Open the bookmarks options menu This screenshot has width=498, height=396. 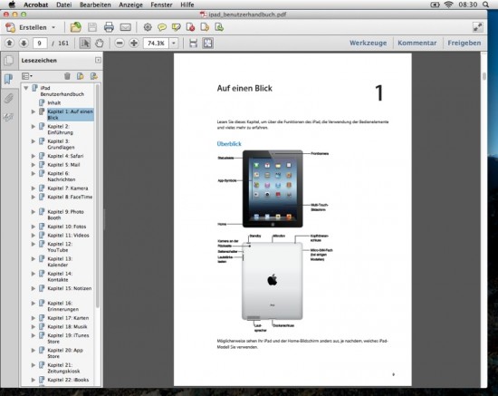point(26,76)
